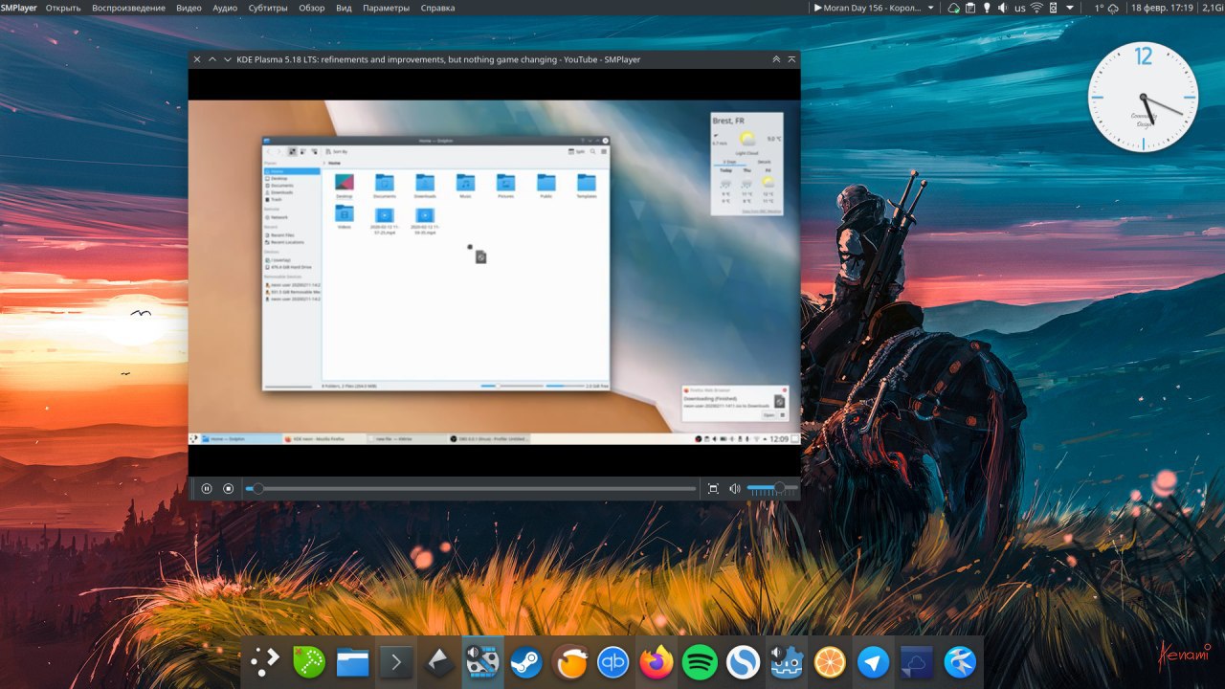
Task: Open the terminal from the dock
Action: point(396,662)
